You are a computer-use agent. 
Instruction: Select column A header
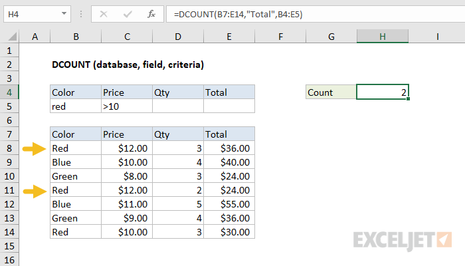coord(35,37)
